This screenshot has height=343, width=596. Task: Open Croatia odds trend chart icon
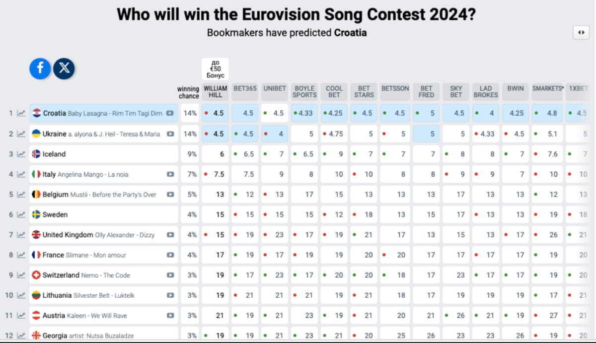point(21,113)
